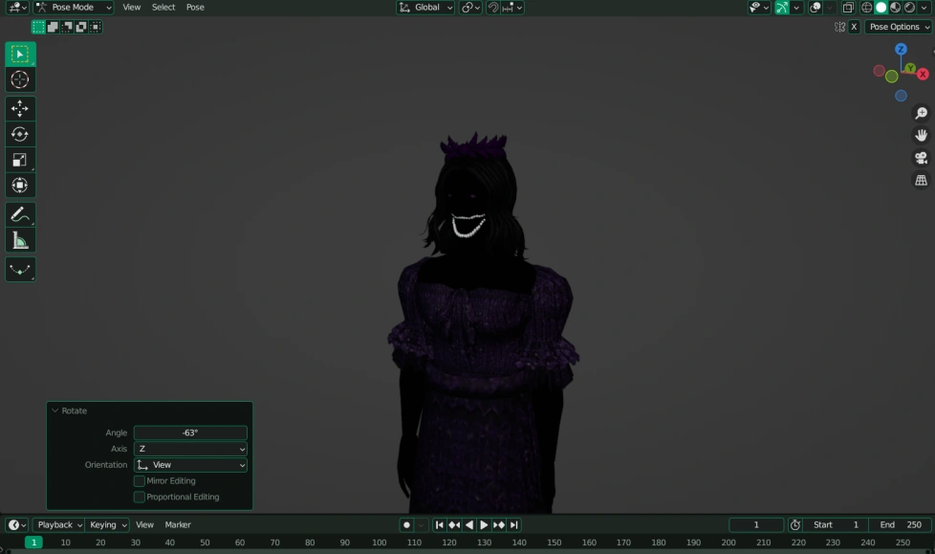Screen dimensions: 935x554
Task: Select the Measure tool
Action: click(20, 240)
